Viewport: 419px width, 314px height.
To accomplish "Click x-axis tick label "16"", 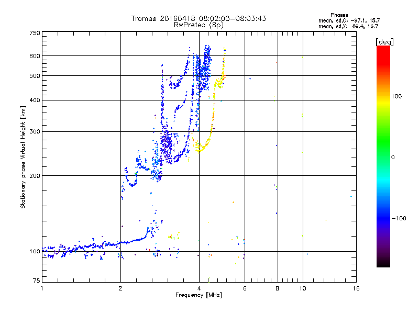I will [x=356, y=288].
